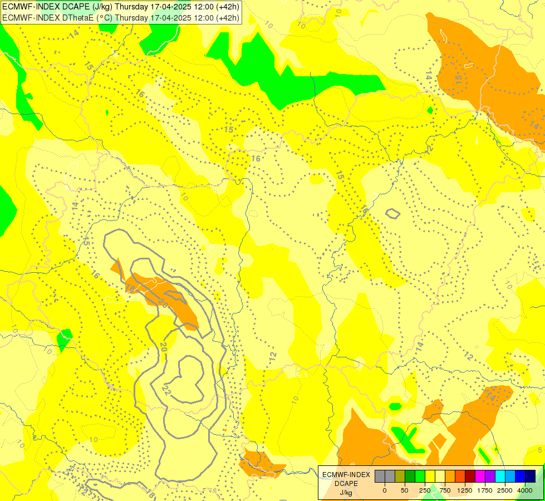Viewport: 545px width, 501px height.
Task: Click the light orange legend swatch
Action: coord(450,477)
